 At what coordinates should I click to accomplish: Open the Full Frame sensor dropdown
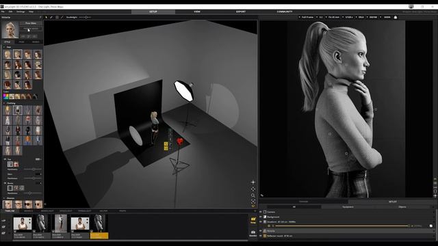tap(306, 17)
